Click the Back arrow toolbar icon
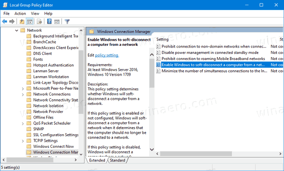Viewport: 284px width, 171px height. (5, 22)
